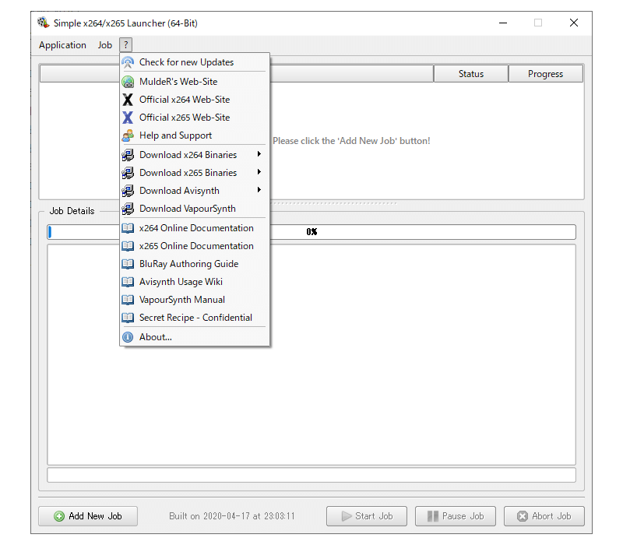Expand the Download x264 Binaries submenu arrow
Image resolution: width=623 pixels, height=545 pixels.
click(259, 154)
